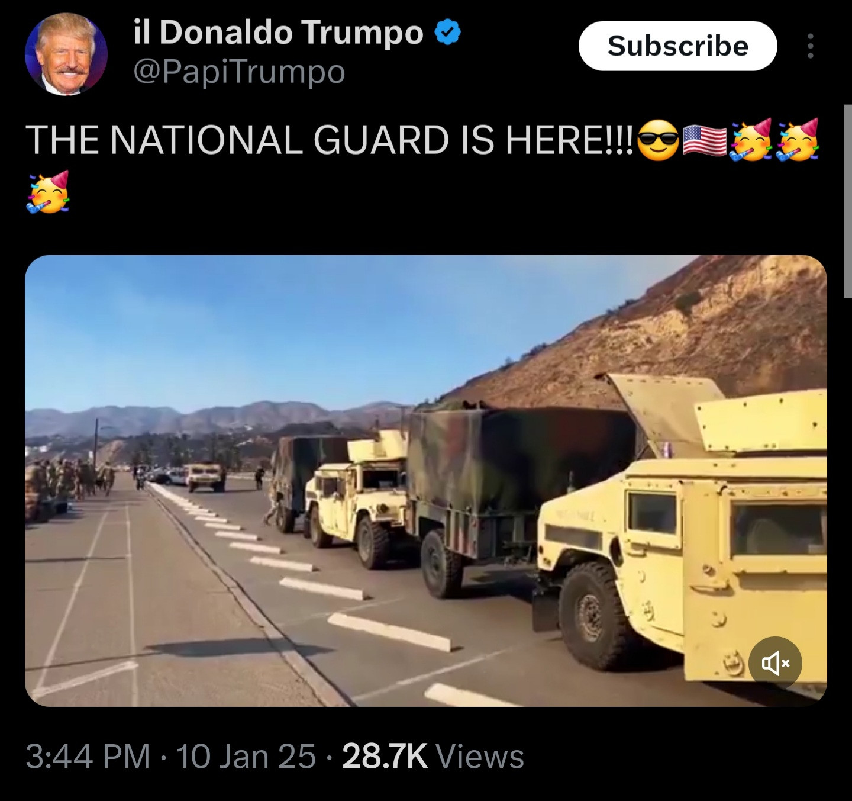Click the page scrollbar on the right edge
This screenshot has height=801, width=852.
(x=847, y=201)
